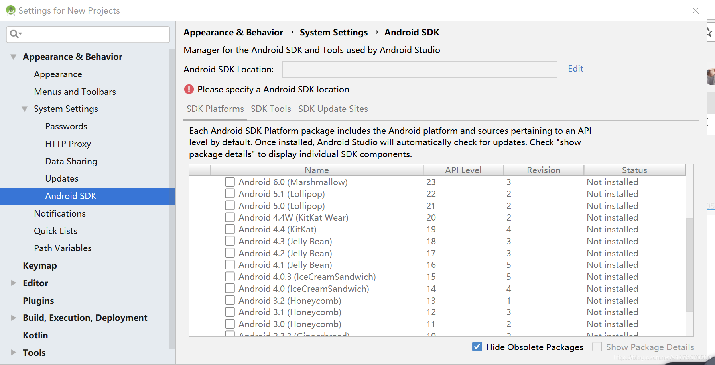Open the Passwords settings page
The width and height of the screenshot is (715, 365).
point(66,127)
